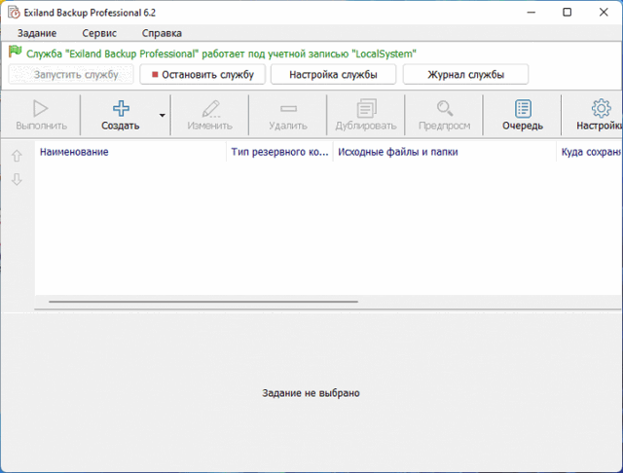Click the Создать plus icon
The image size is (623, 473).
pyautogui.click(x=121, y=108)
